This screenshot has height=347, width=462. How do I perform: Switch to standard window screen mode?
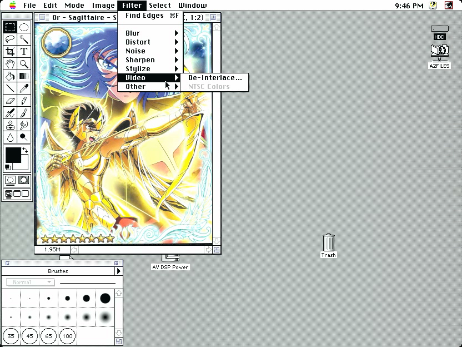pyautogui.click(x=8, y=194)
